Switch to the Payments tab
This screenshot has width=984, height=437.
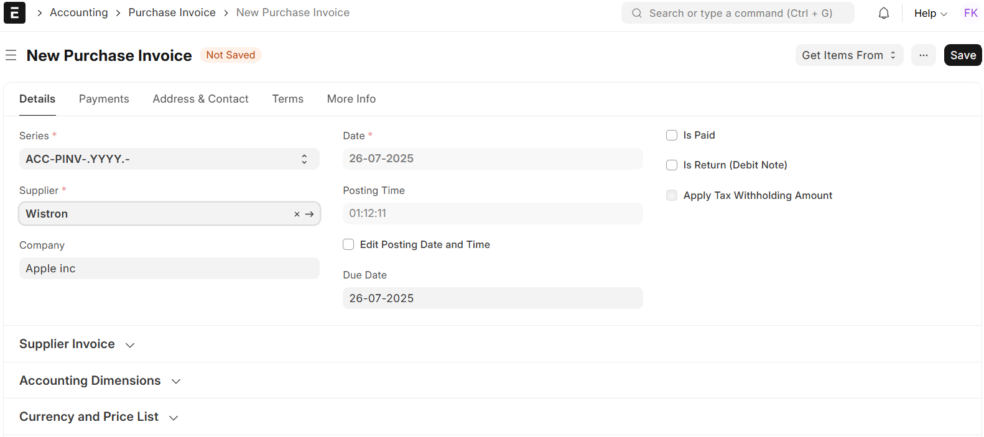[104, 99]
